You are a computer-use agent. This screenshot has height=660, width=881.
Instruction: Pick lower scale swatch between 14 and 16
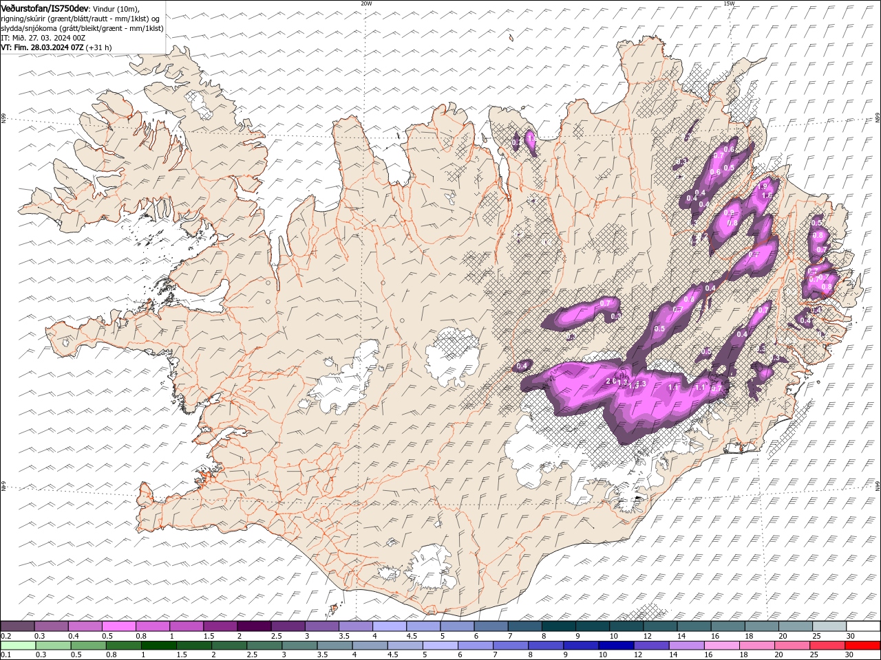pos(687,646)
